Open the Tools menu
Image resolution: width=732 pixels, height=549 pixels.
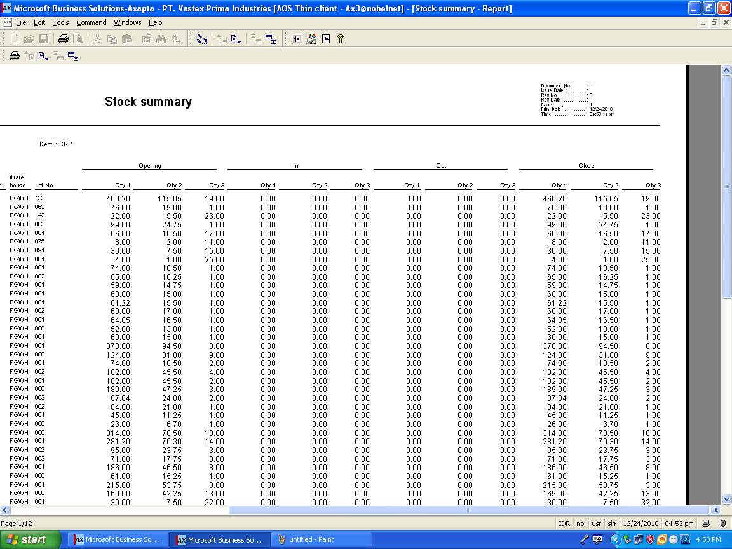tap(61, 22)
